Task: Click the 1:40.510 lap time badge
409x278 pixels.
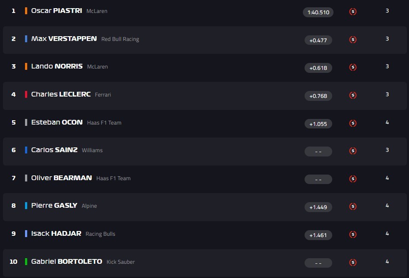Action: (318, 12)
